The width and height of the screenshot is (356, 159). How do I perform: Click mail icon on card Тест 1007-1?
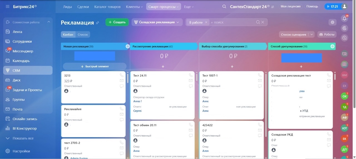[x=260, y=81]
